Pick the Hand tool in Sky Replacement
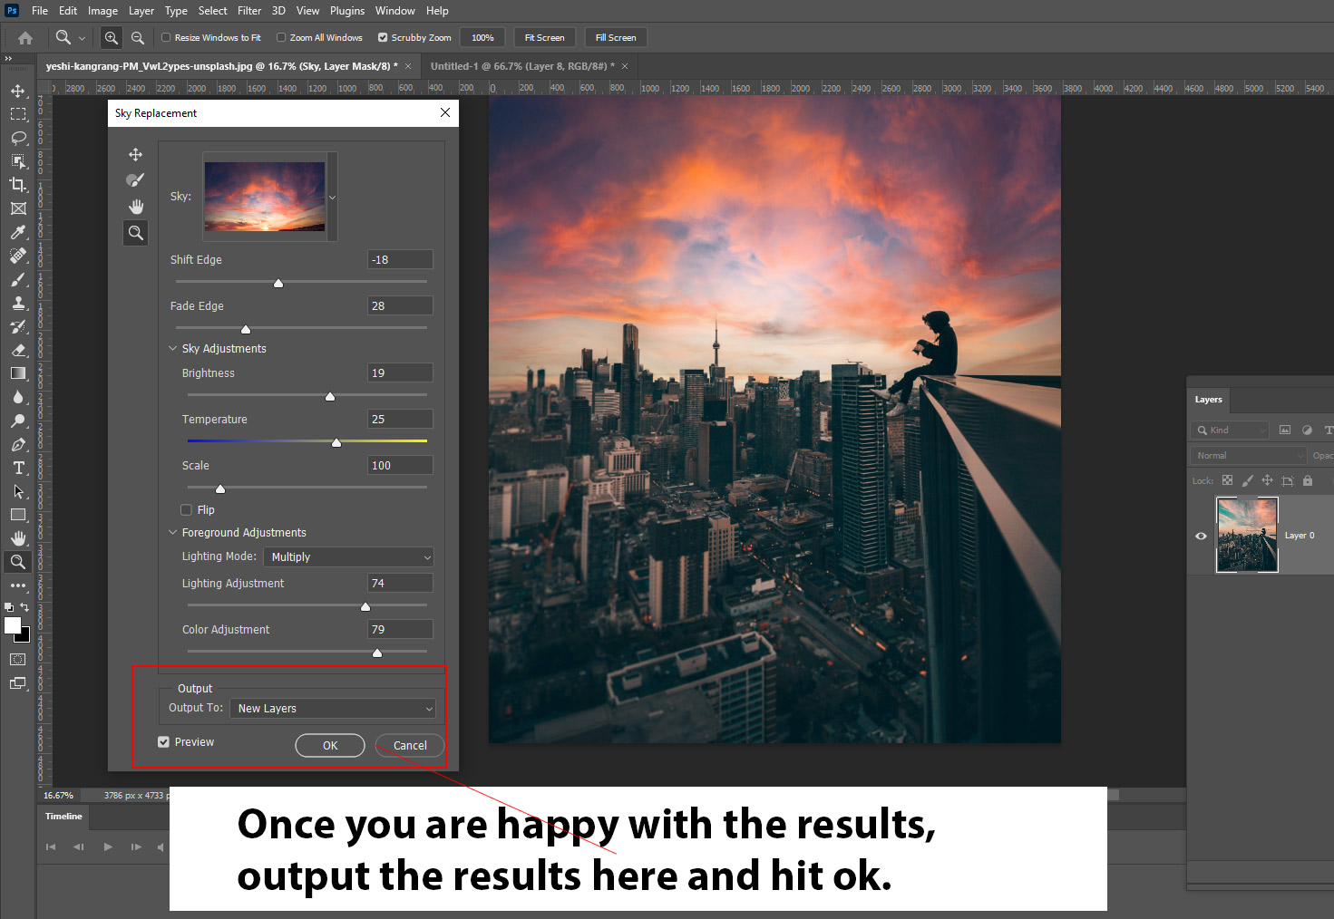 (x=135, y=207)
